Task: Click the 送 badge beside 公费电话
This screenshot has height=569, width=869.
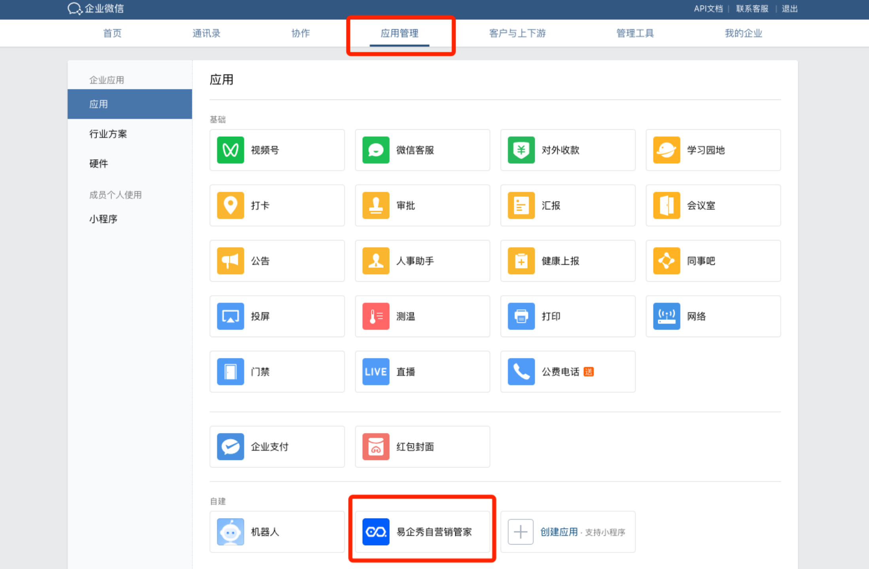Action: (x=589, y=372)
